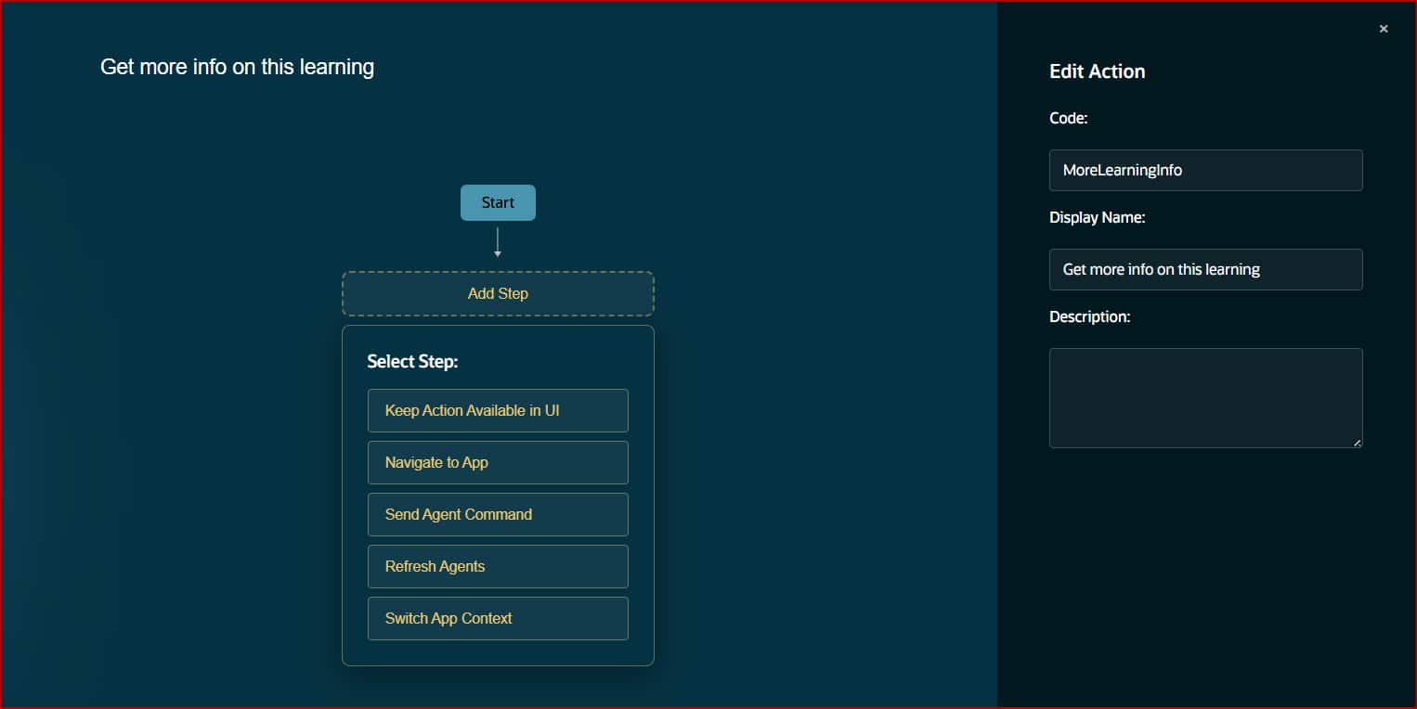
Task: Select the Refresh Agents step
Action: click(x=498, y=566)
